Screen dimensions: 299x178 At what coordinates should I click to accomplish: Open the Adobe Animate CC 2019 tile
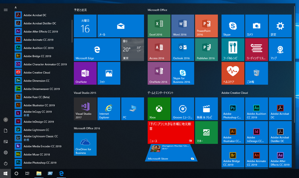(x=256, y=156)
